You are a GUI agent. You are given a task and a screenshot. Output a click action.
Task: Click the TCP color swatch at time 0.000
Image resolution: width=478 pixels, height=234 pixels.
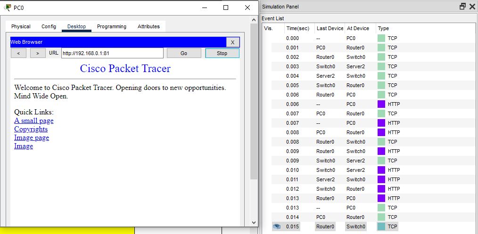pyautogui.click(x=381, y=38)
